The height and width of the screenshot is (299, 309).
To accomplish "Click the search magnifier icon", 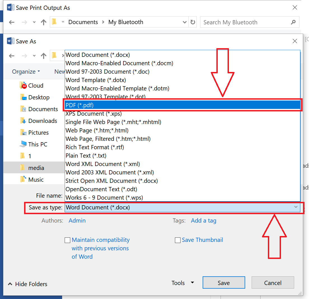I will (x=293, y=22).
